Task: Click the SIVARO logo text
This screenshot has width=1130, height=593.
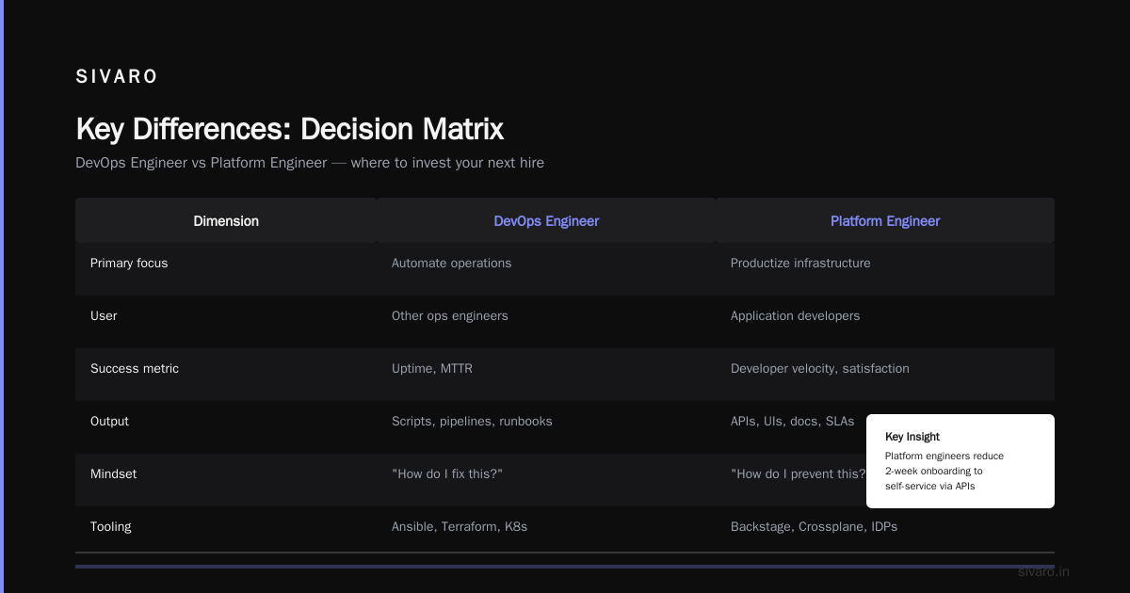Action: pyautogui.click(x=117, y=77)
